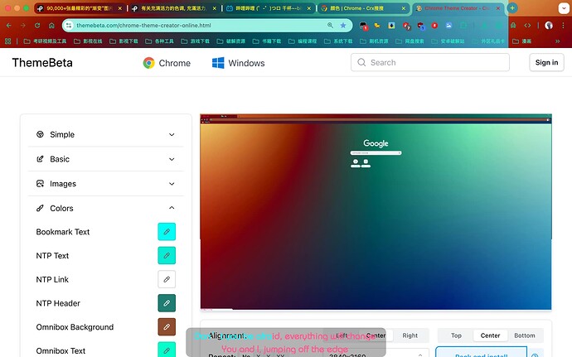This screenshot has width=572, height=357.
Task: Open the Chrome themes section
Action: 167,63
